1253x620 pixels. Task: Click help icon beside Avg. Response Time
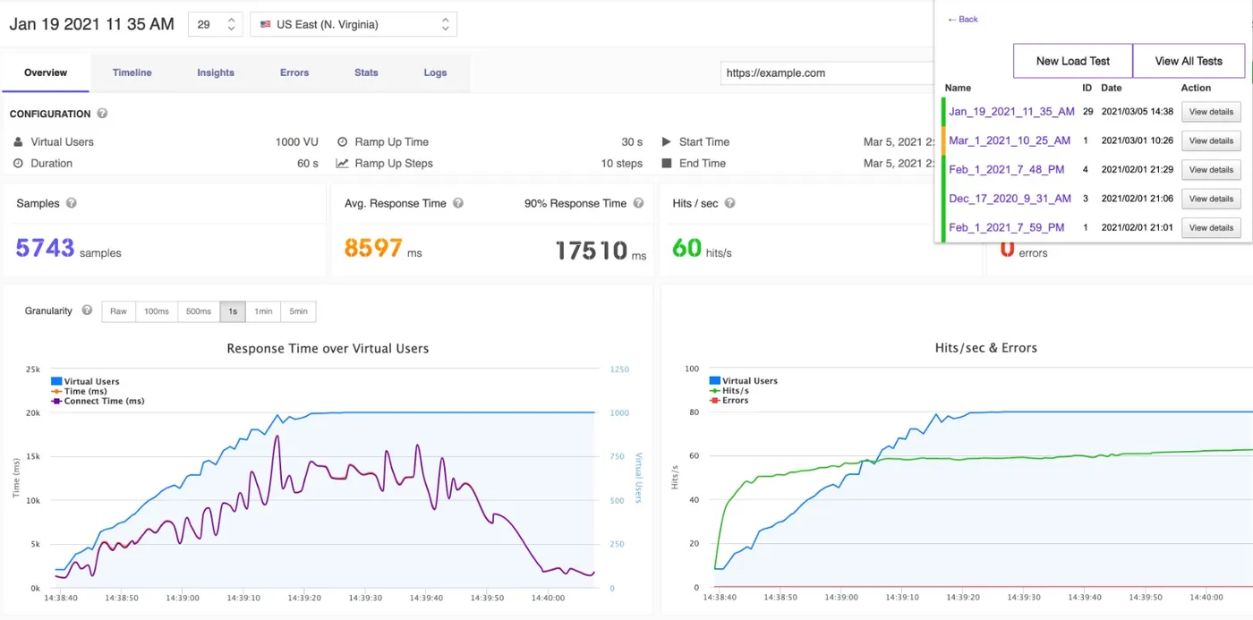click(458, 203)
